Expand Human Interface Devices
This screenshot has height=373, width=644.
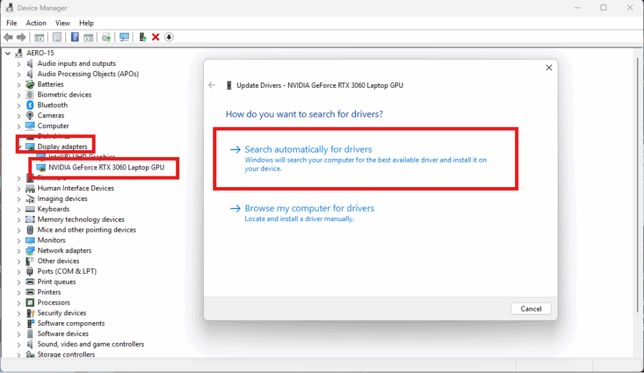click(x=18, y=188)
